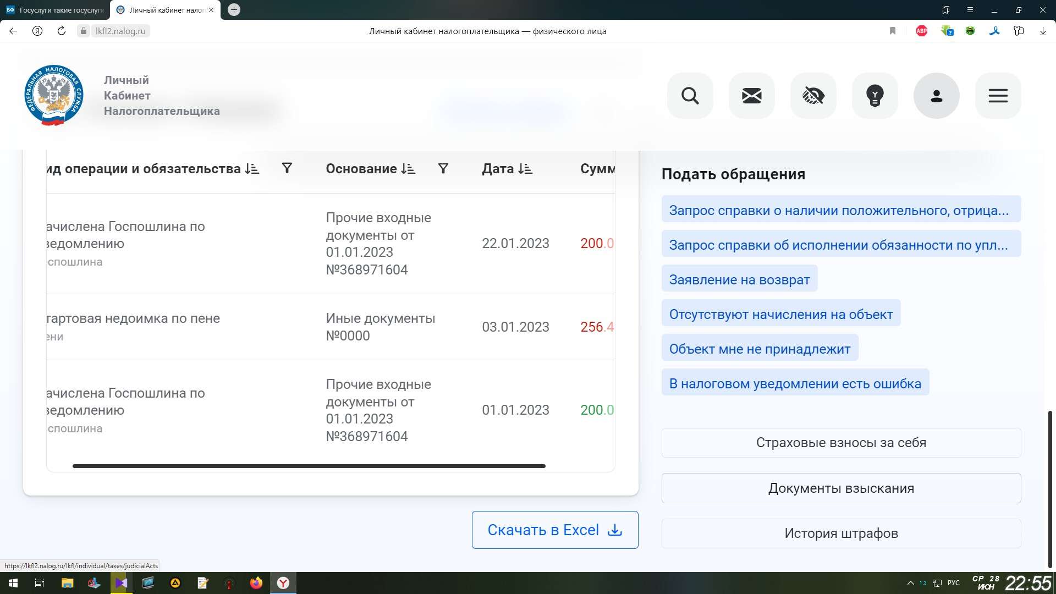The image size is (1056, 594).
Task: Open Заявление на возврат link
Action: (x=739, y=279)
